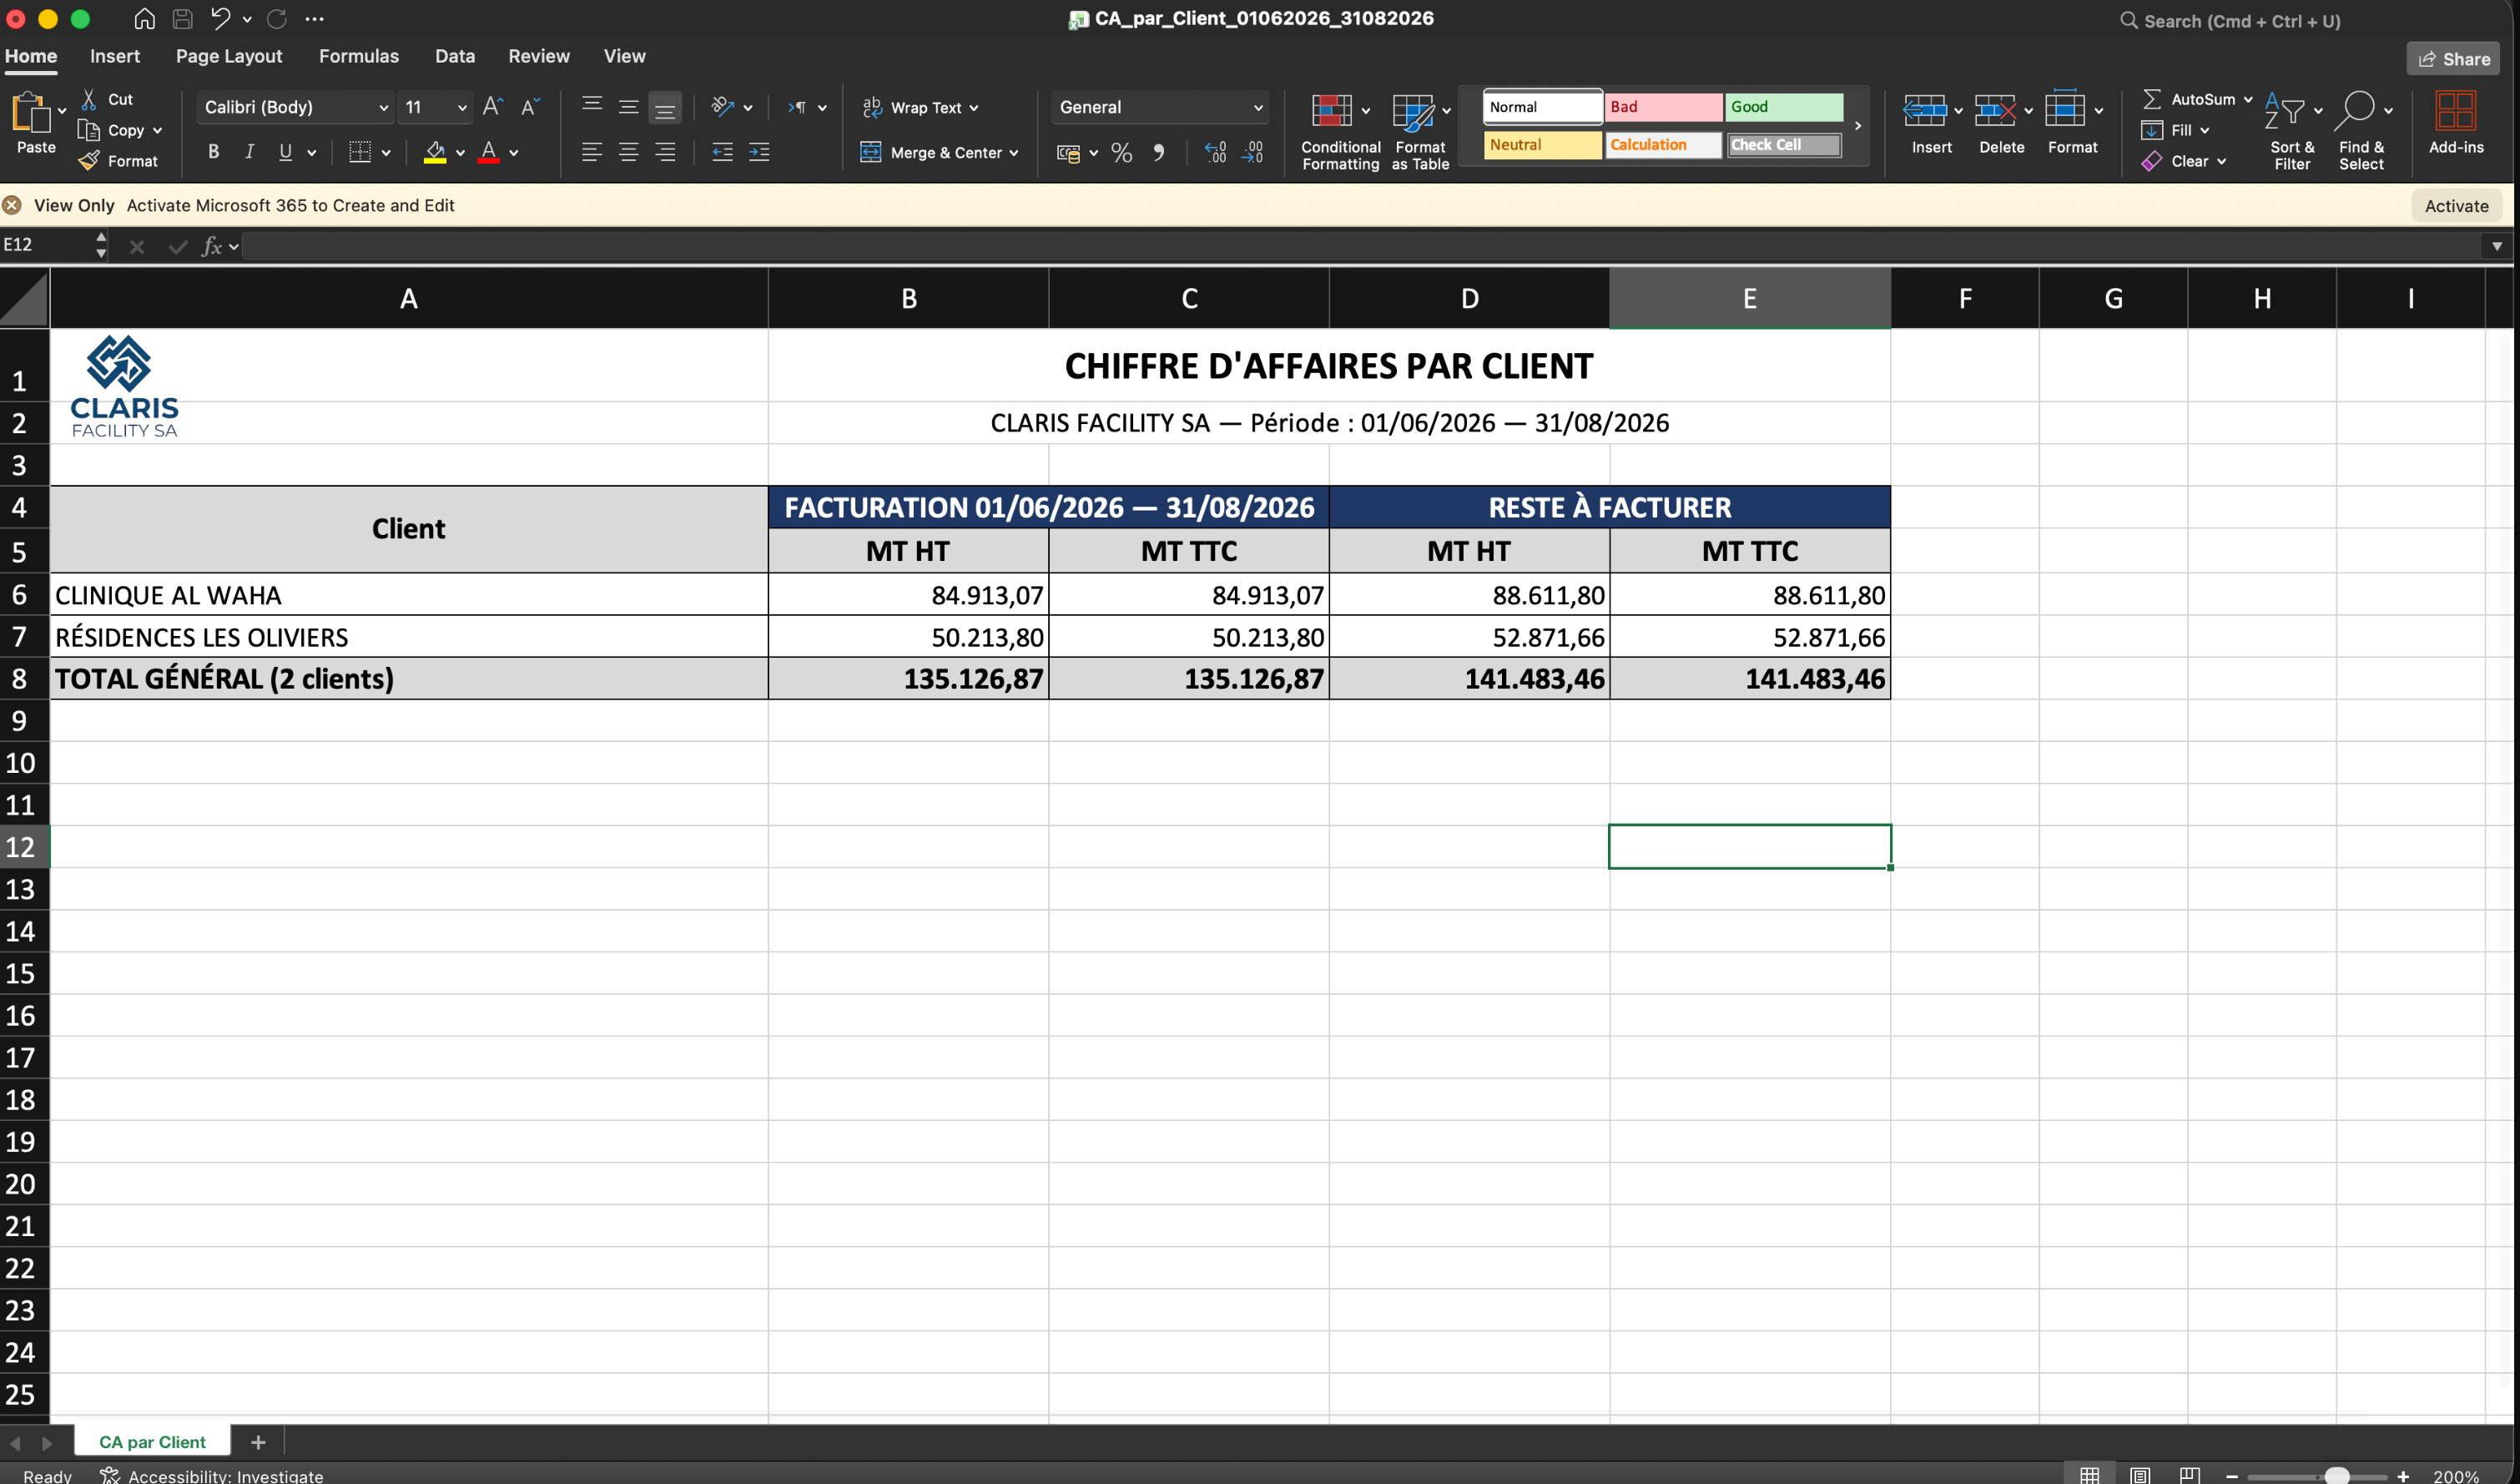Open Add-ins
Viewport: 2520px width, 1484px height.
coord(2456,123)
